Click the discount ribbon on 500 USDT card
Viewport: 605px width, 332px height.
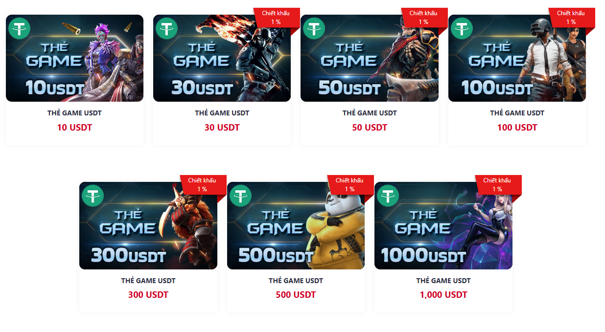(350, 185)
